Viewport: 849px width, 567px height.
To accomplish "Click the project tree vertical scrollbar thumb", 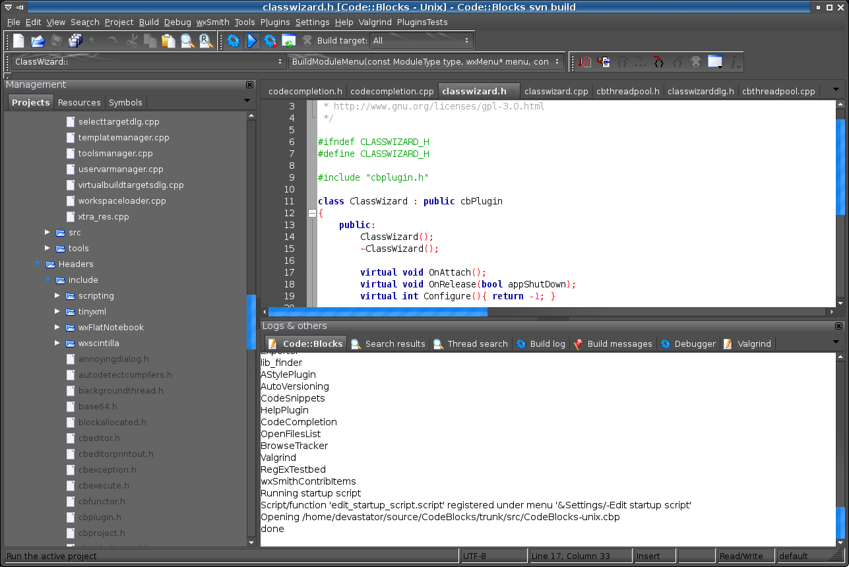I will point(251,321).
